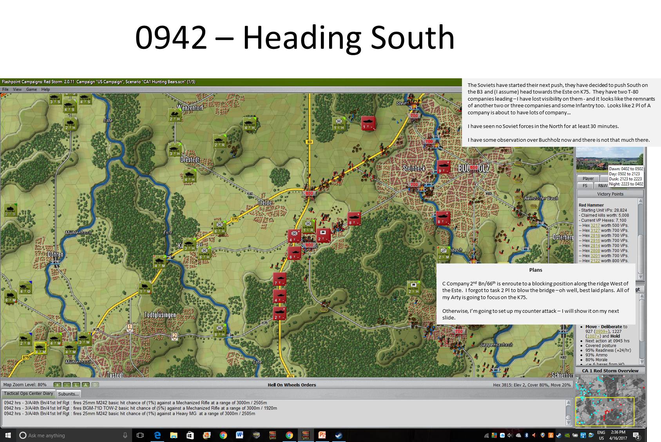Click the L map zoom-bar button
The image size is (661, 442).
[76, 385]
